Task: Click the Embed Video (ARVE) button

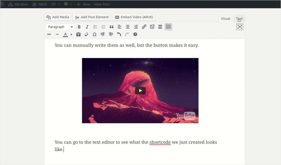Action: [x=134, y=17]
